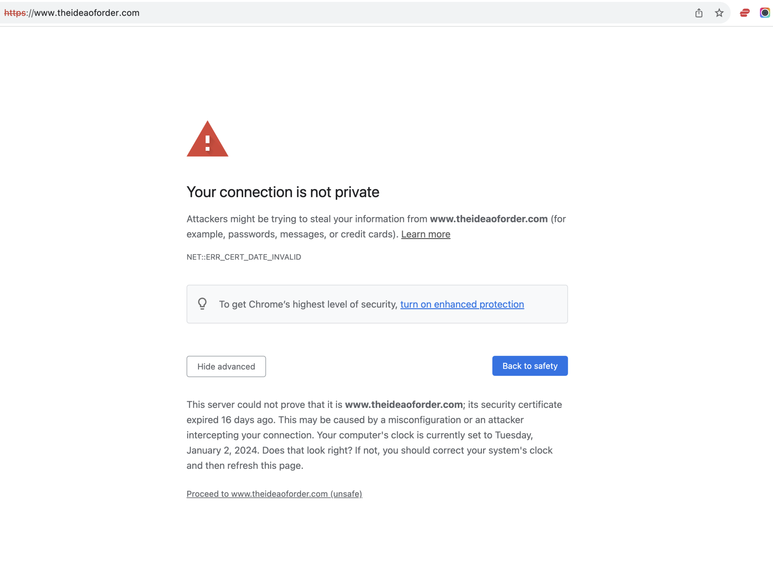Click the lightbulb tip icon
The height and width of the screenshot is (579, 773).
click(202, 304)
